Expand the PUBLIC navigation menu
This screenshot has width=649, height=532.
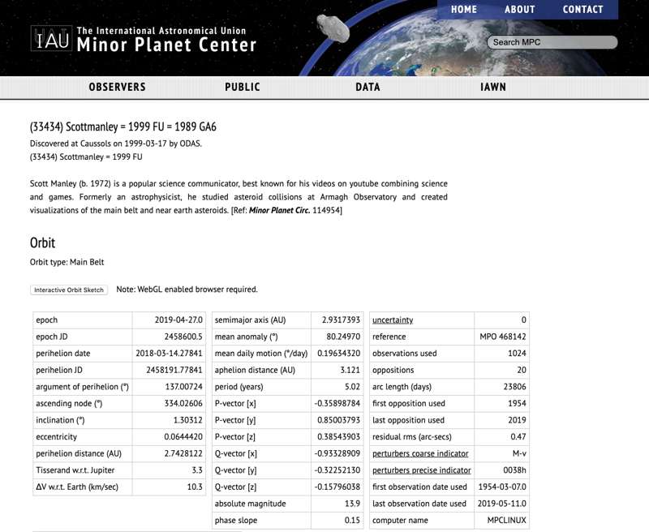pyautogui.click(x=243, y=87)
